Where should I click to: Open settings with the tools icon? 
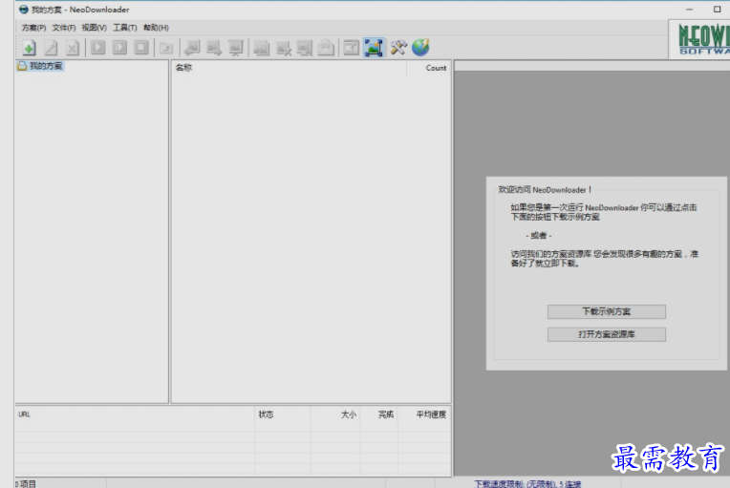[398, 47]
